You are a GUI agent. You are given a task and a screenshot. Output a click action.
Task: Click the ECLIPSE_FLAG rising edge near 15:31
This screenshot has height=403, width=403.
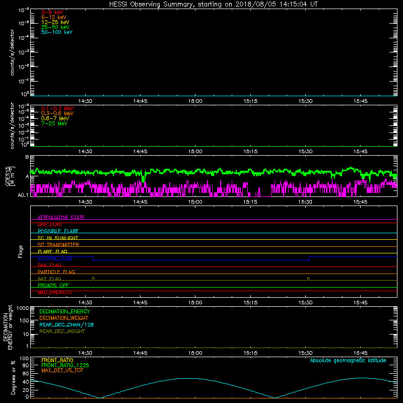309,258
